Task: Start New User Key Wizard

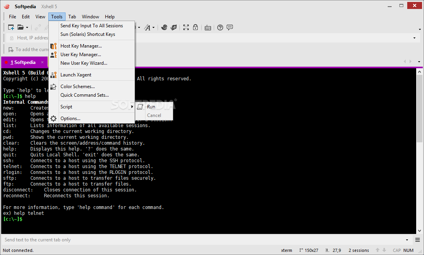Action: (x=92, y=63)
